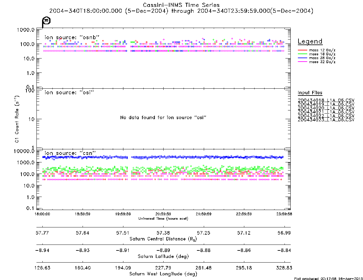The height and width of the screenshot is (280, 363).
Task: Click the 'ion source: "csn"' panel label
Action: (x=70, y=153)
